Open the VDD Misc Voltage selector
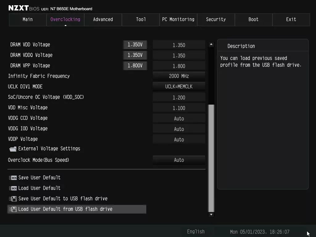Viewport: 316px width, 237px height. coord(179,108)
